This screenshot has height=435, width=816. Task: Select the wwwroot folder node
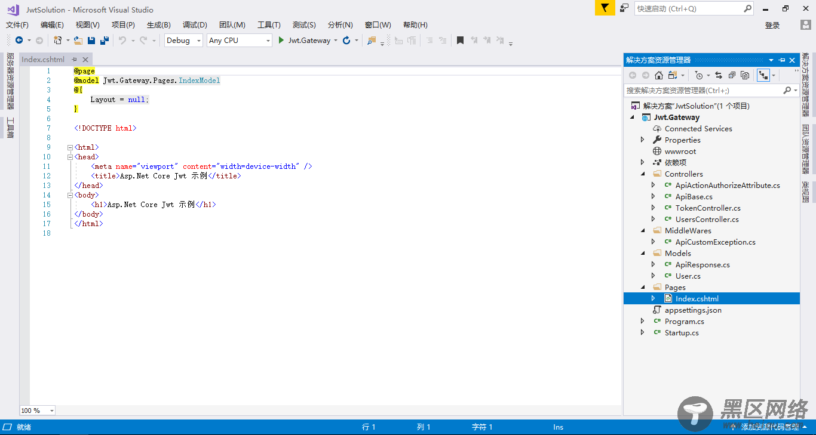tap(680, 151)
